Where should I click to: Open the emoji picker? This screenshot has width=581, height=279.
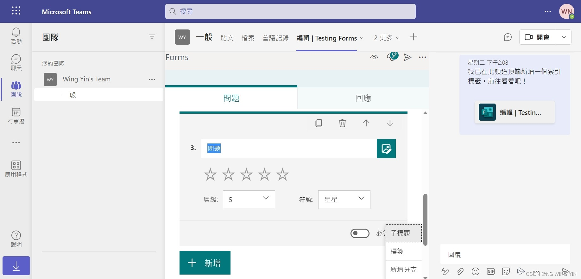click(x=476, y=271)
